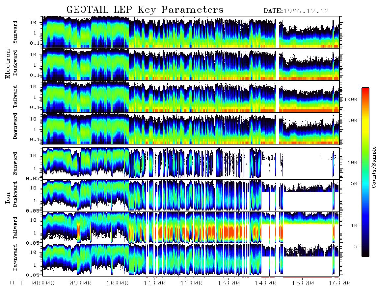Click the "12:00" time axis label
This screenshot has width=376, height=289.
(192, 283)
